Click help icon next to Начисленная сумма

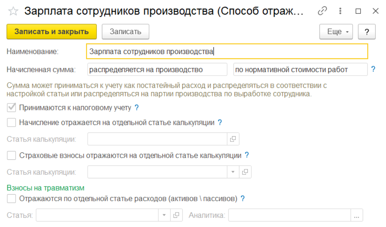click(373, 69)
